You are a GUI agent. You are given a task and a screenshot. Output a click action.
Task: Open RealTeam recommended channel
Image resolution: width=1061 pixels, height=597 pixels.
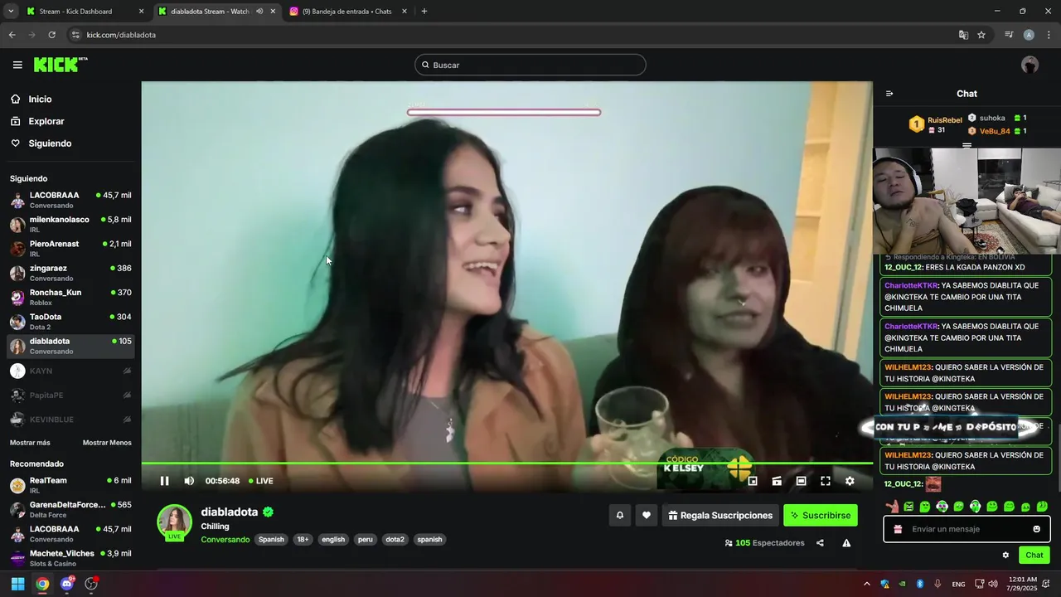pyautogui.click(x=70, y=485)
